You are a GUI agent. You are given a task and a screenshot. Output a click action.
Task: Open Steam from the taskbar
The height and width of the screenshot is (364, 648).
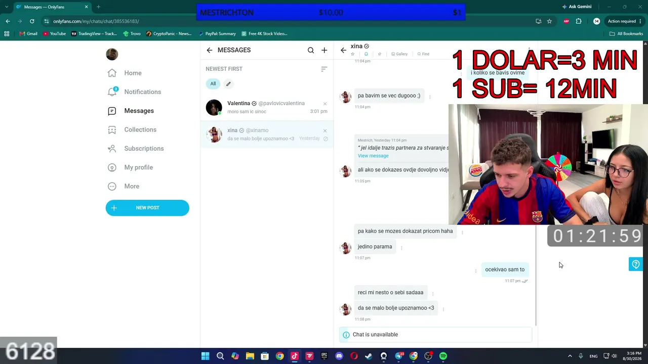click(x=369, y=356)
